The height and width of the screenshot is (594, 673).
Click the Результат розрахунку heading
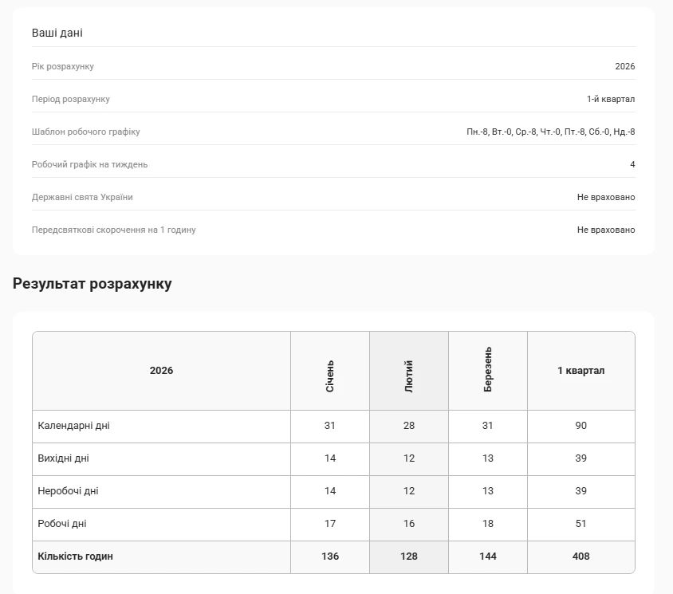(92, 284)
